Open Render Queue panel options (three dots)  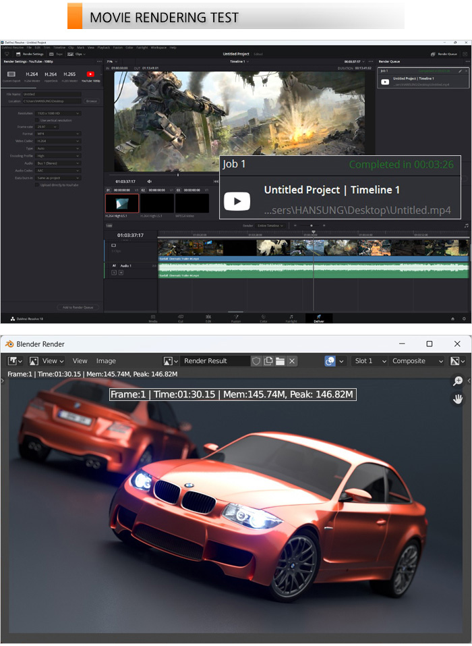tap(467, 61)
